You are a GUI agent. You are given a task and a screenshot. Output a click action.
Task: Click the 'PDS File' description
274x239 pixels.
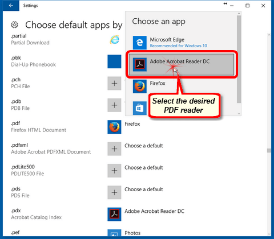(20, 195)
